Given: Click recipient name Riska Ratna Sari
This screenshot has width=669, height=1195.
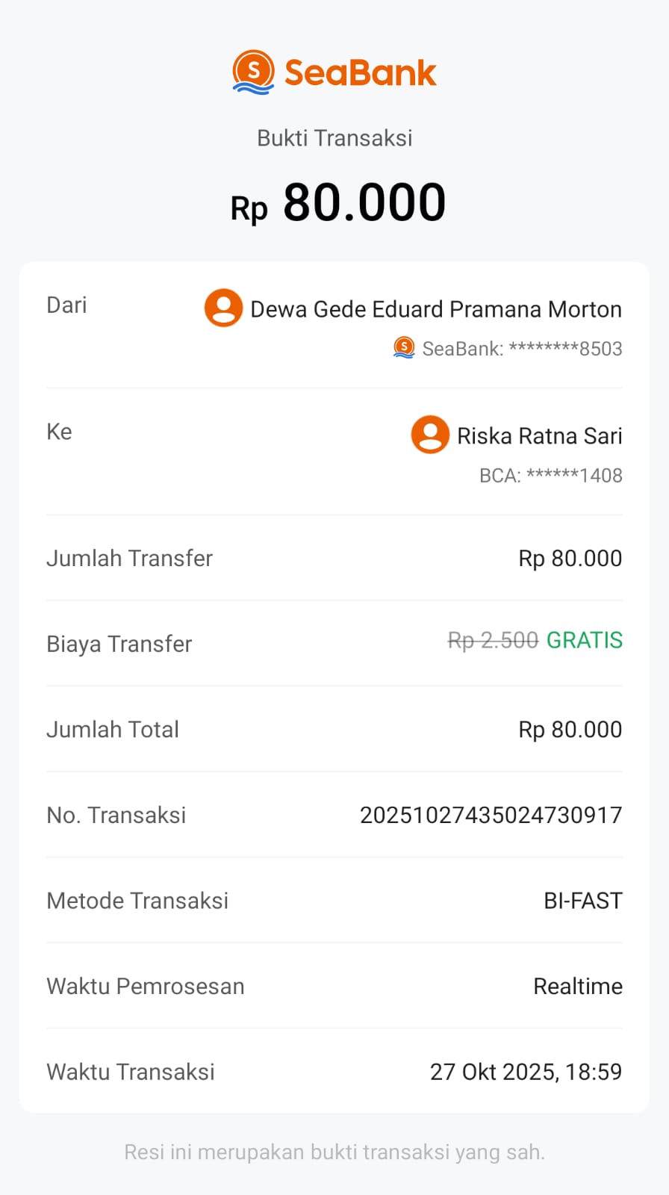Looking at the screenshot, I should [539, 436].
